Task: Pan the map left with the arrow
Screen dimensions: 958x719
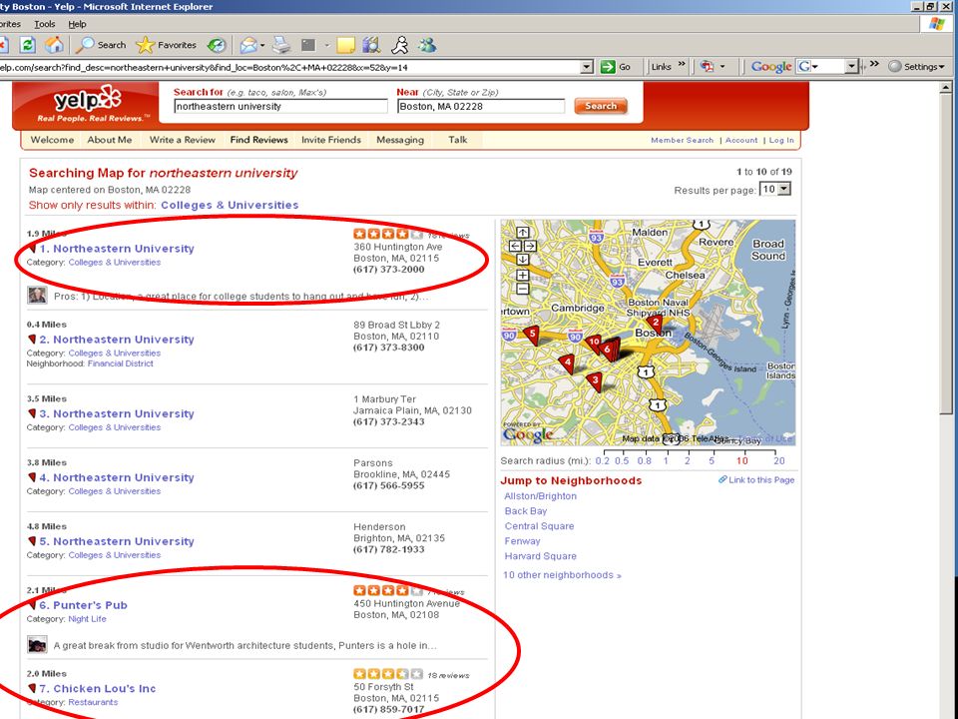Action: (515, 246)
